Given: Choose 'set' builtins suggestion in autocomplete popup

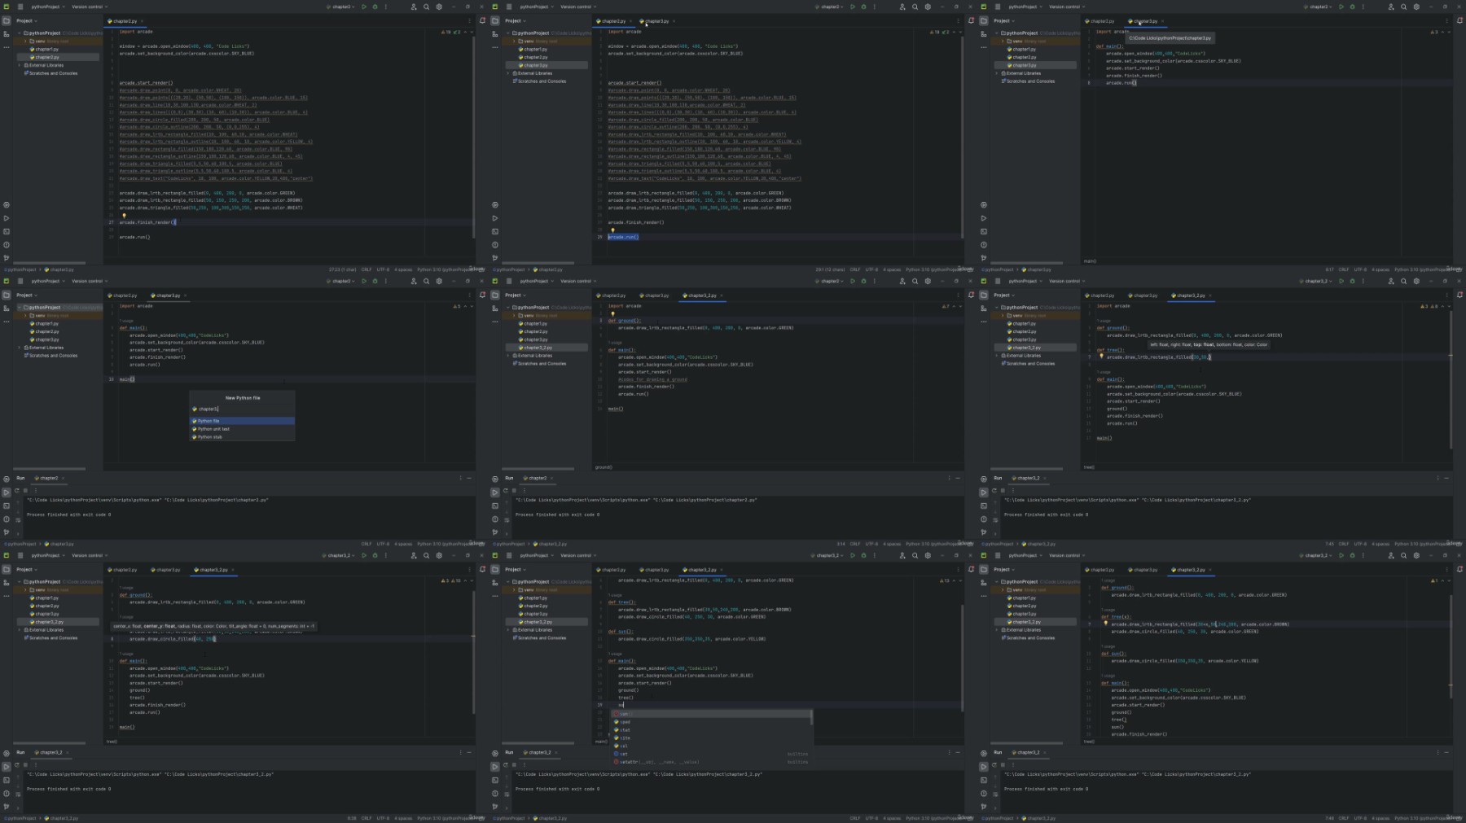Looking at the screenshot, I should click(712, 754).
